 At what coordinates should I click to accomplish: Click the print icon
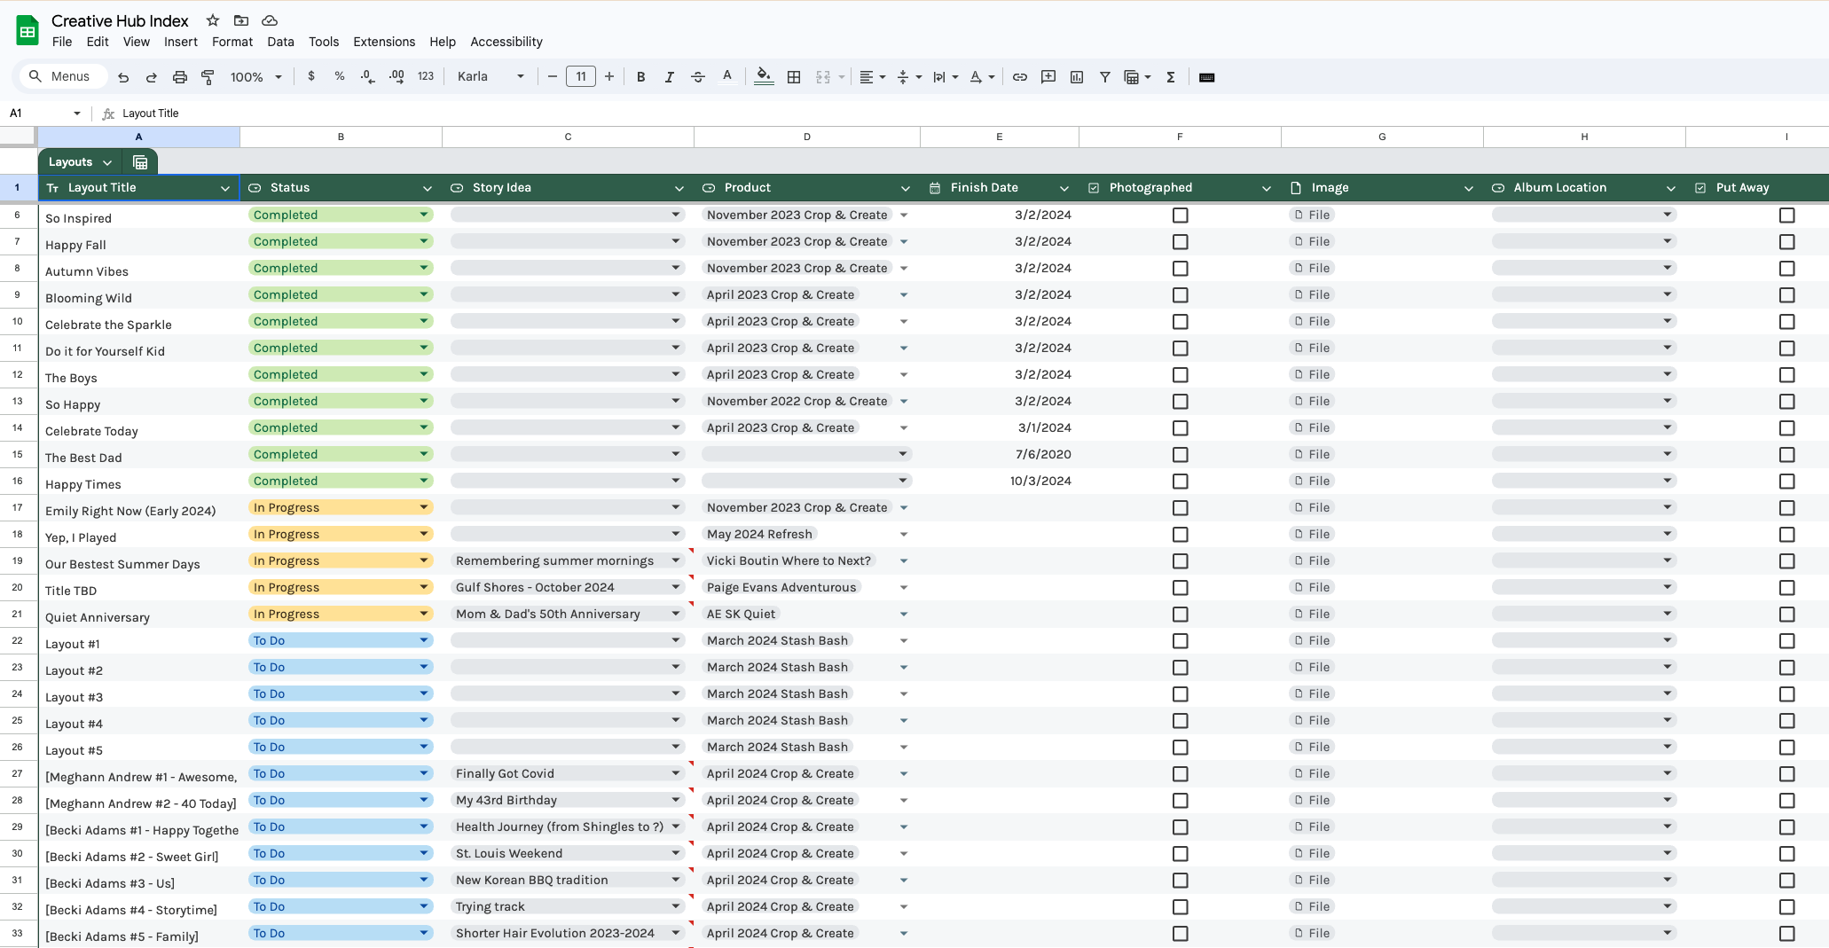coord(180,77)
